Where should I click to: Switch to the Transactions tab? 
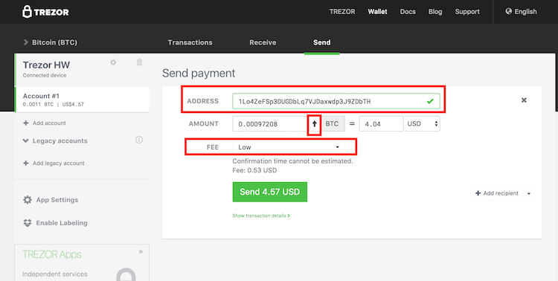[x=190, y=42]
